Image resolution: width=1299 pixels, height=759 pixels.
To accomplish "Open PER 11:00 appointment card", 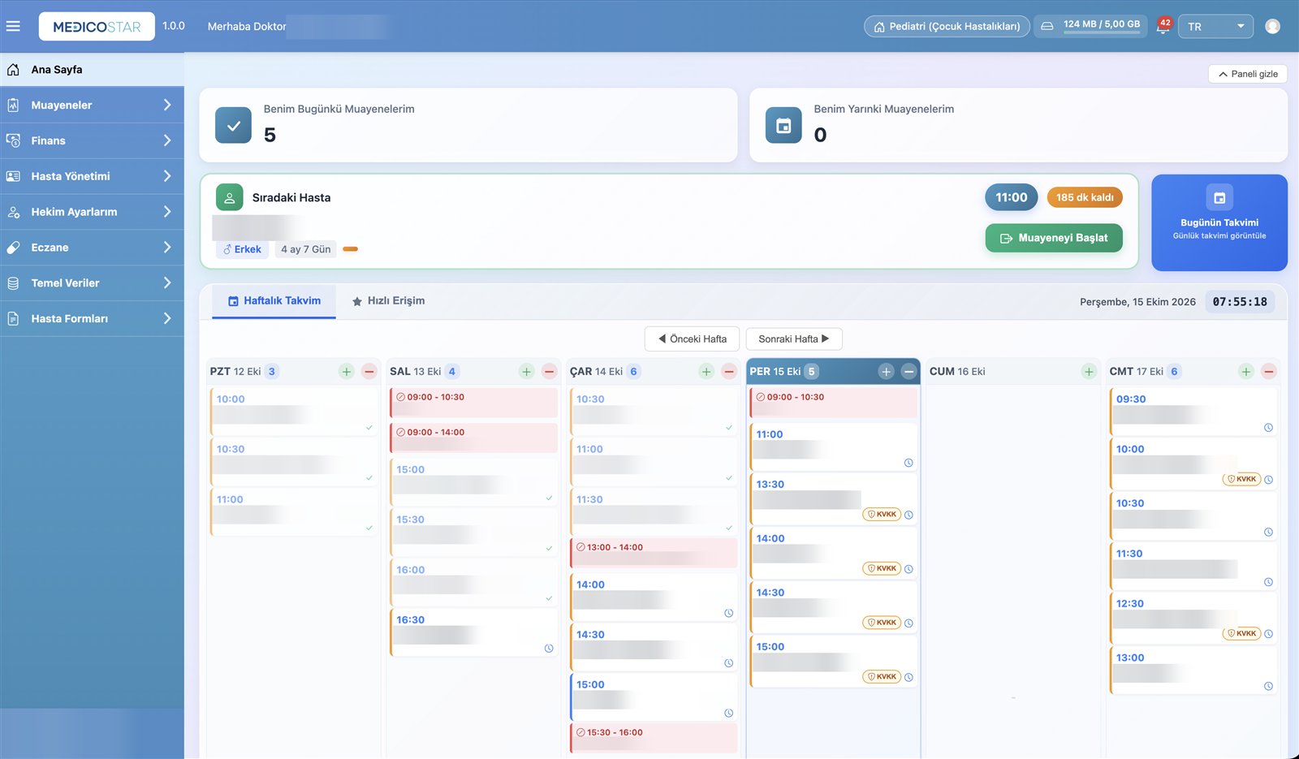I will (834, 446).
